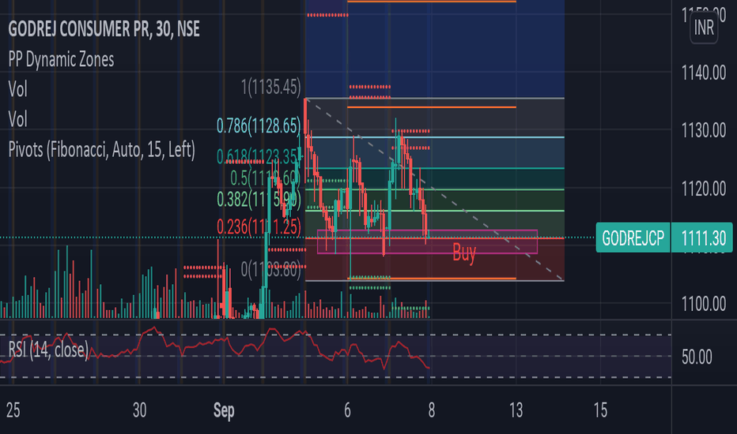
Task: Click the 8 date on time axis
Action: click(x=432, y=410)
